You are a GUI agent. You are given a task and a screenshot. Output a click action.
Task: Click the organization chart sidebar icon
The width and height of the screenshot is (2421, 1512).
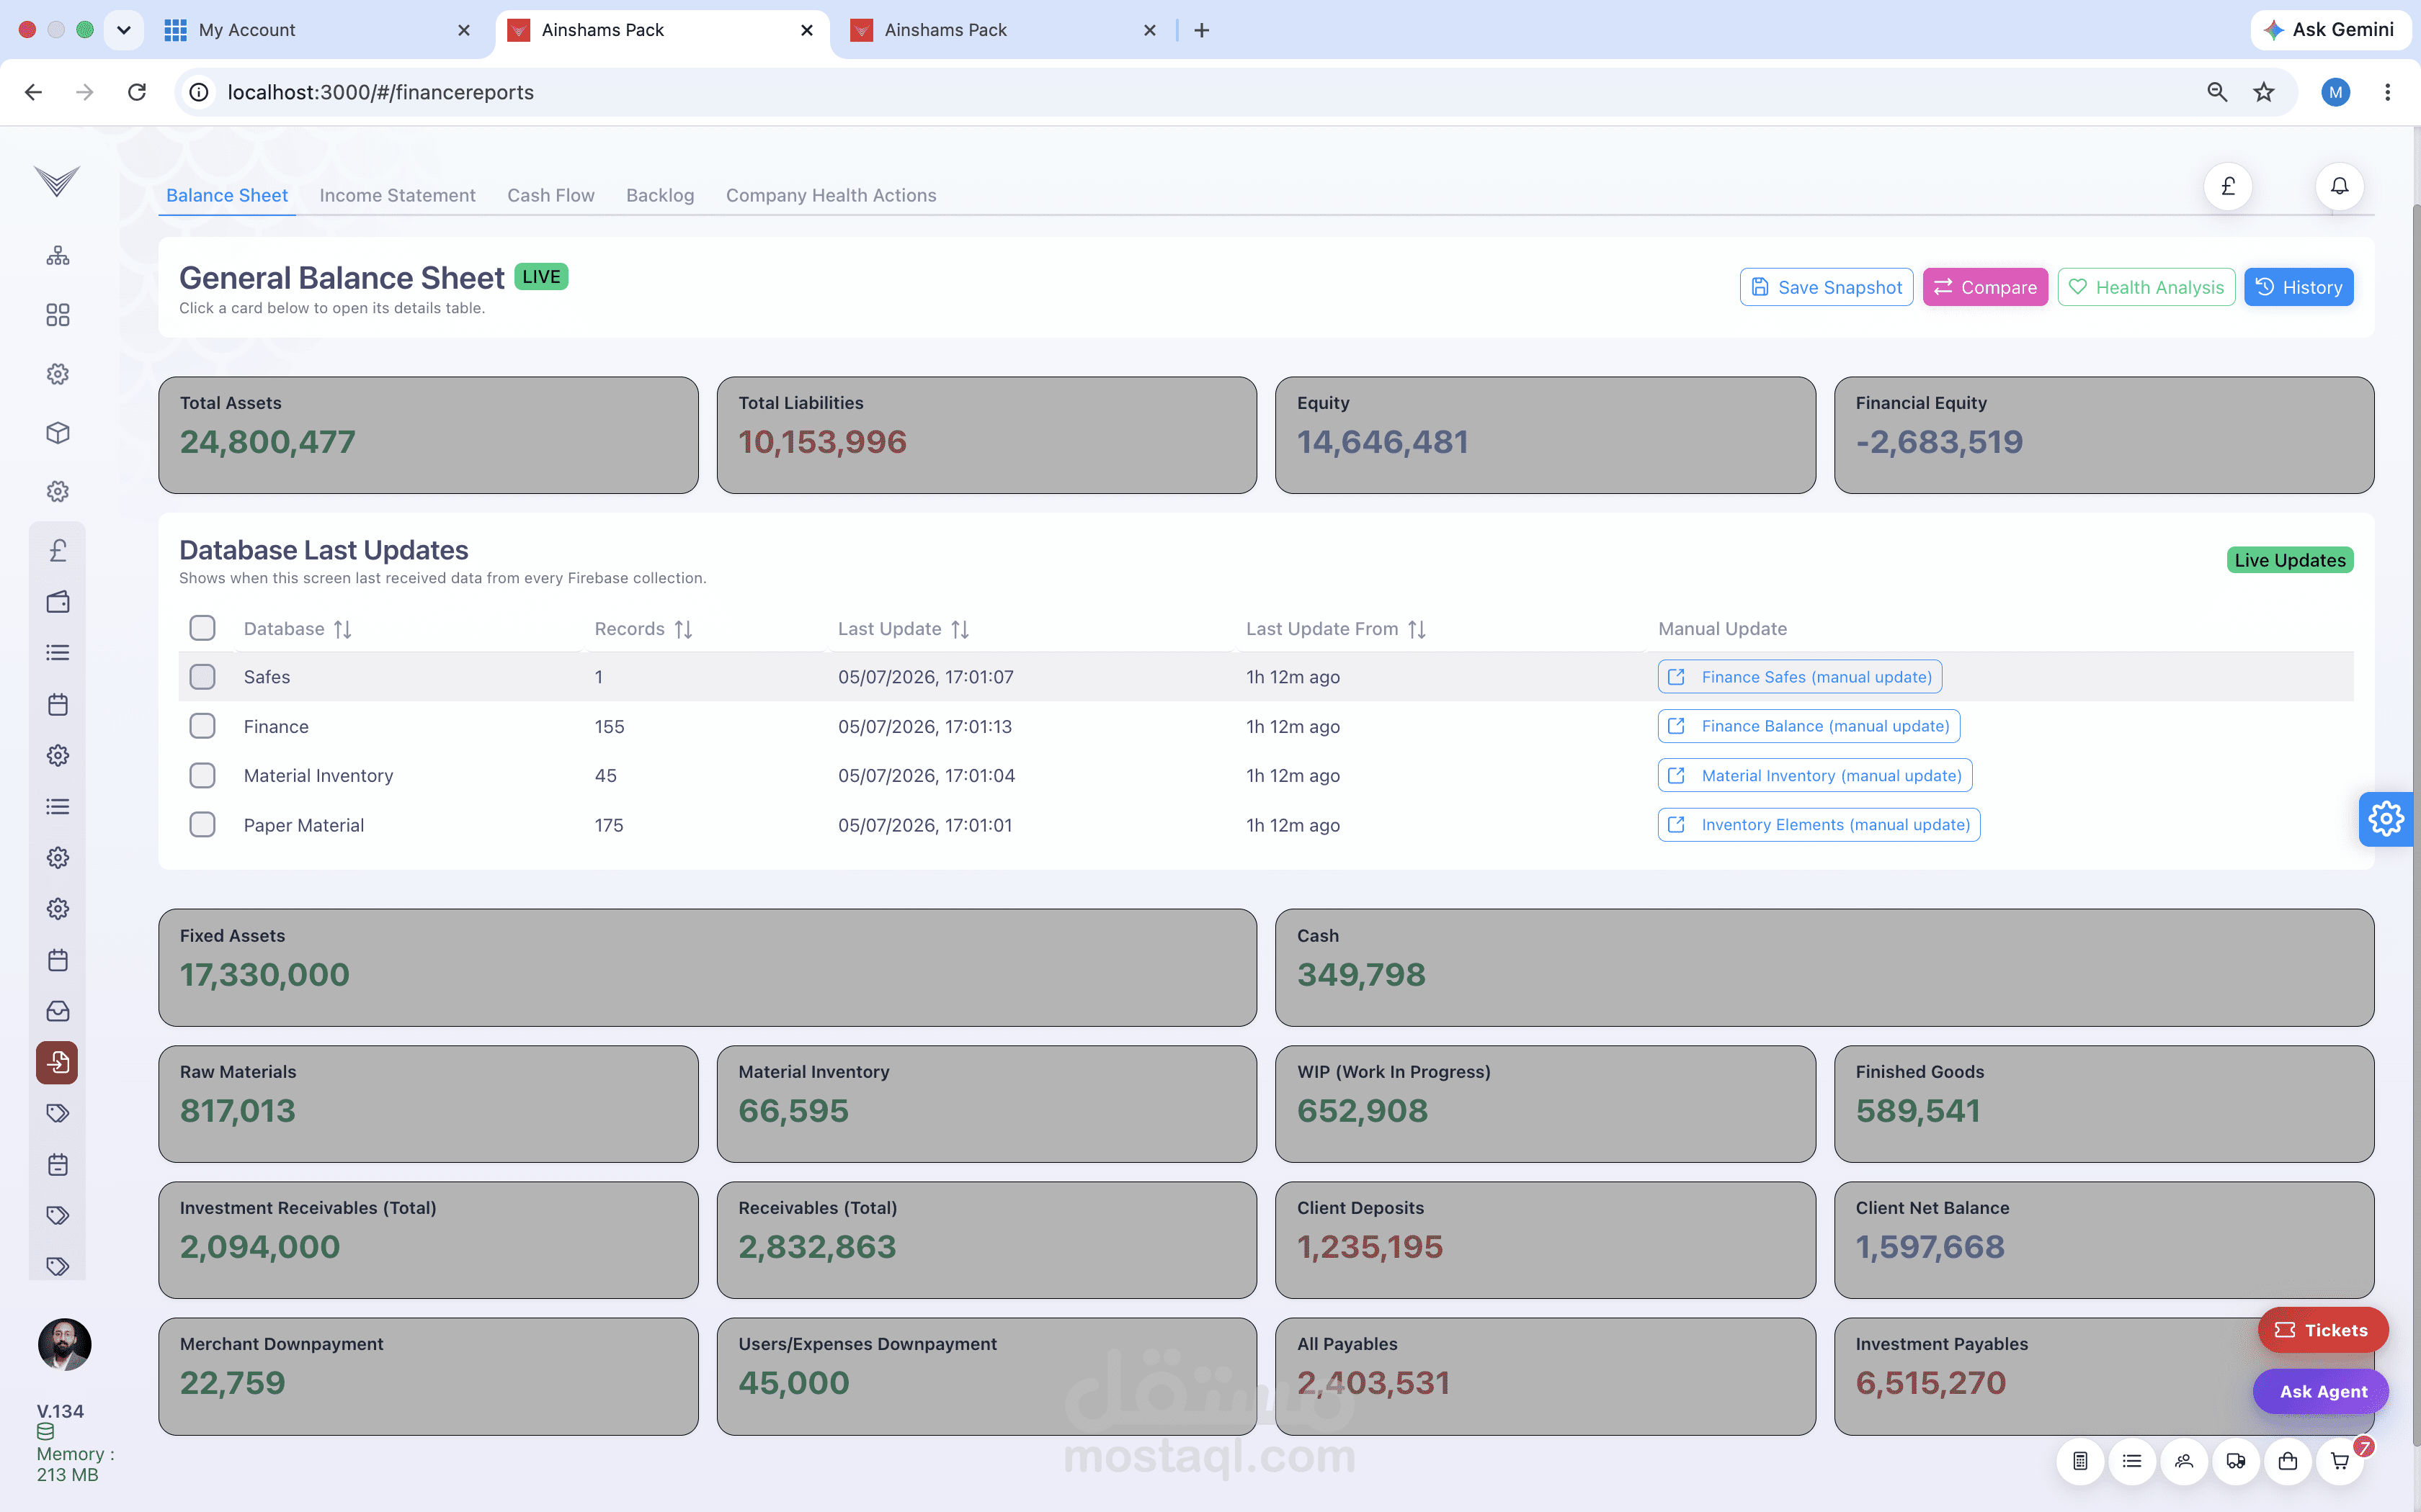(x=58, y=256)
